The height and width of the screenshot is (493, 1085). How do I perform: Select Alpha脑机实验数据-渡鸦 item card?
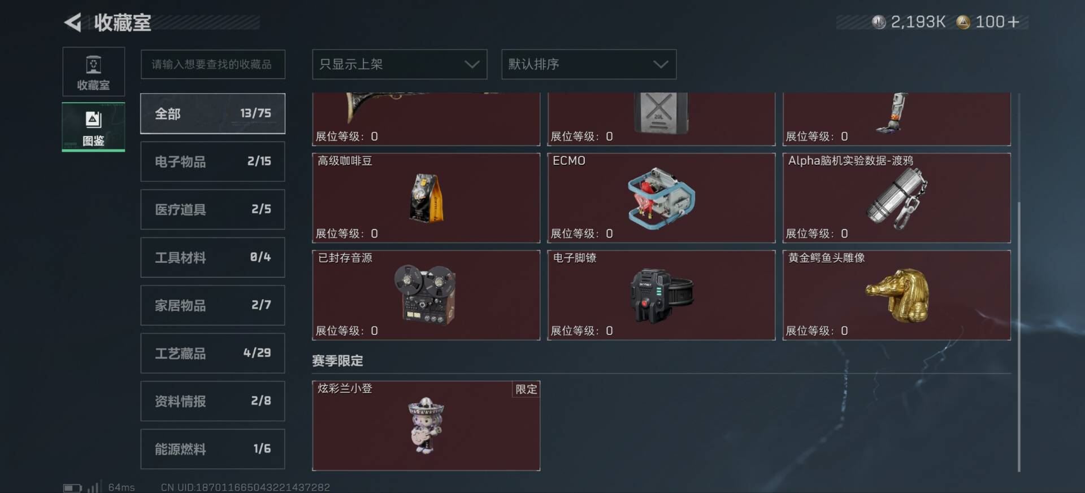(x=896, y=198)
